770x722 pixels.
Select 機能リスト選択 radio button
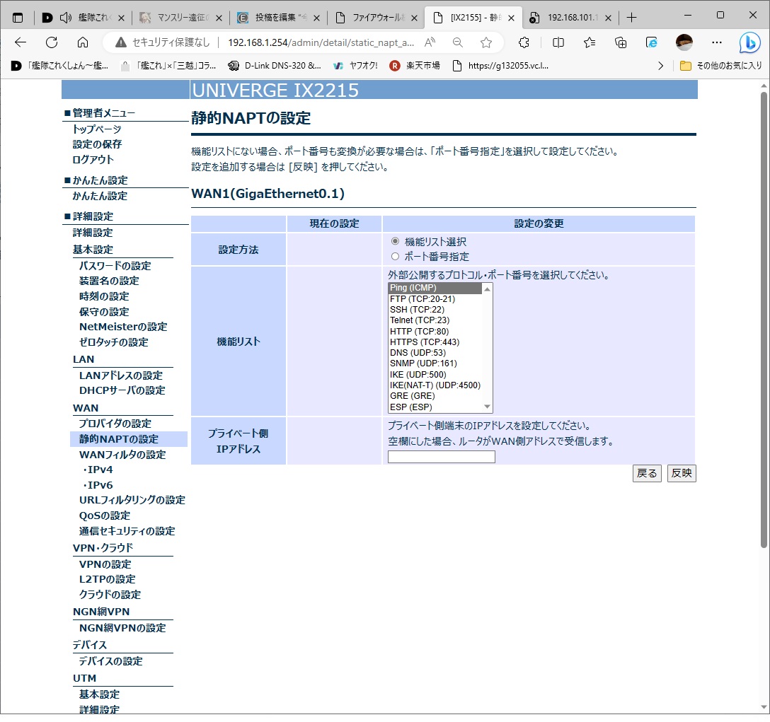[395, 241]
